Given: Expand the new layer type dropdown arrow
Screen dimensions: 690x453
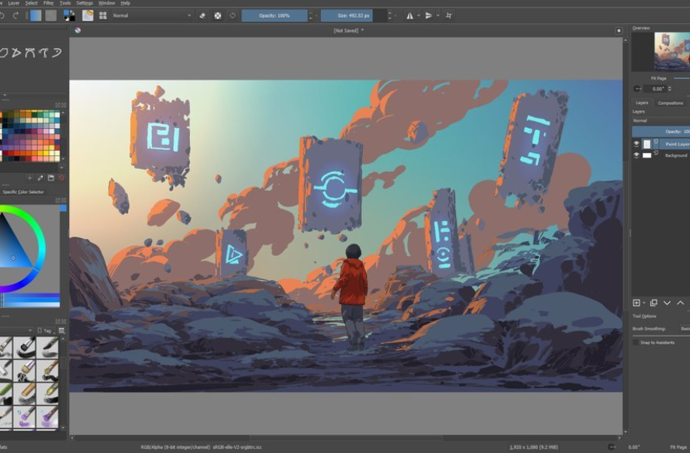Looking at the screenshot, I should point(644,303).
